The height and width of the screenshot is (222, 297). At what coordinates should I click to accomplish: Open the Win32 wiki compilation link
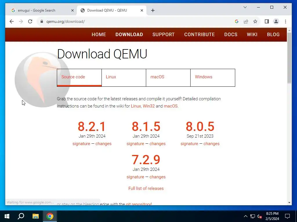[x=149, y=106]
